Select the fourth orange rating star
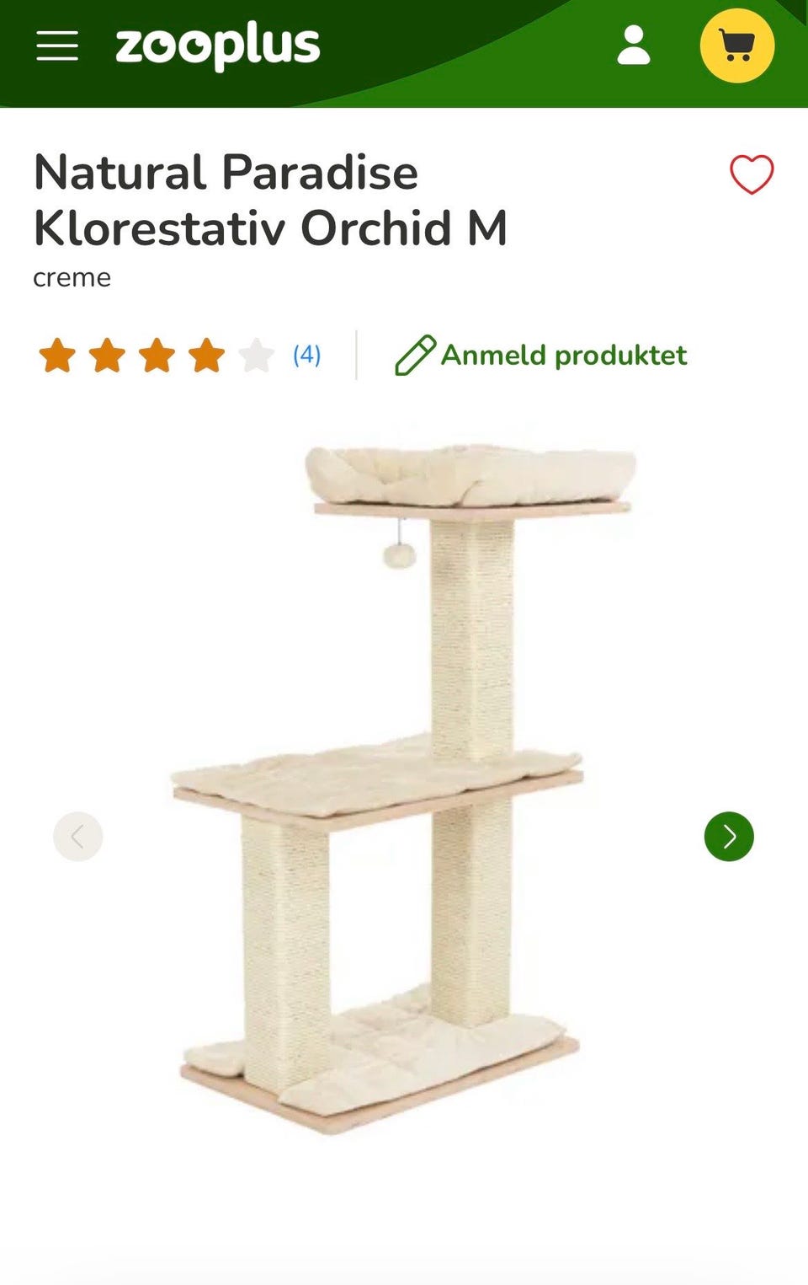808x1285 pixels. tap(206, 356)
